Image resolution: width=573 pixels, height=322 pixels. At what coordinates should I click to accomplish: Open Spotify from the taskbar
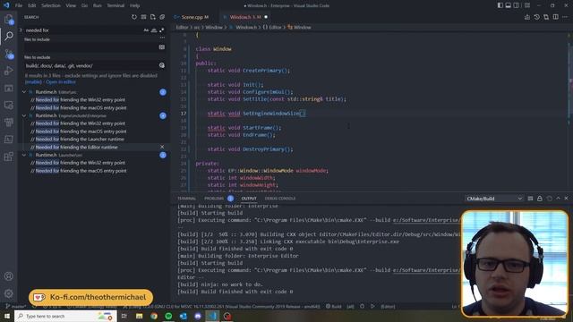click(168, 316)
